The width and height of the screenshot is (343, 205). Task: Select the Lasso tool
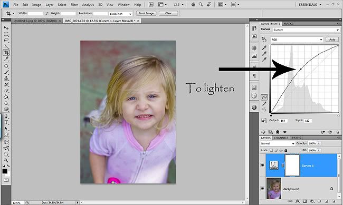click(6, 40)
